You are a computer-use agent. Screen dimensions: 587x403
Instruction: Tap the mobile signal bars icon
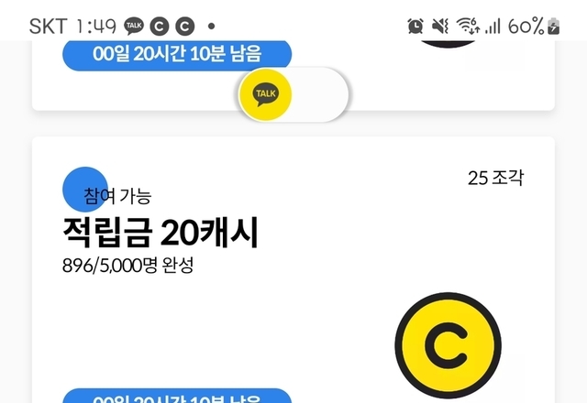(493, 27)
